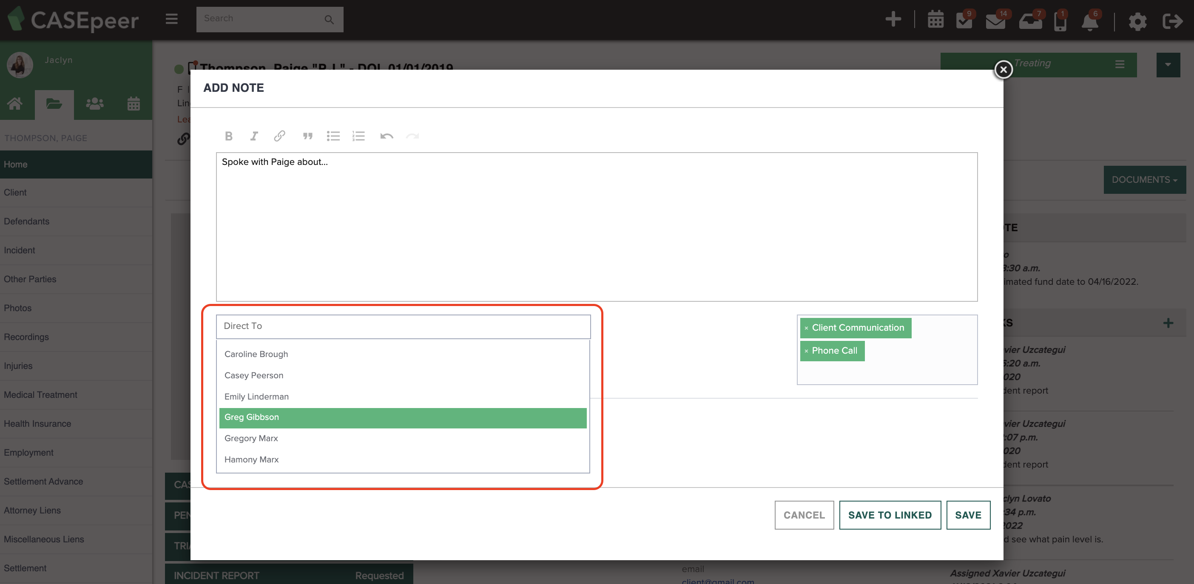Undo the last edit in the note

click(x=387, y=136)
